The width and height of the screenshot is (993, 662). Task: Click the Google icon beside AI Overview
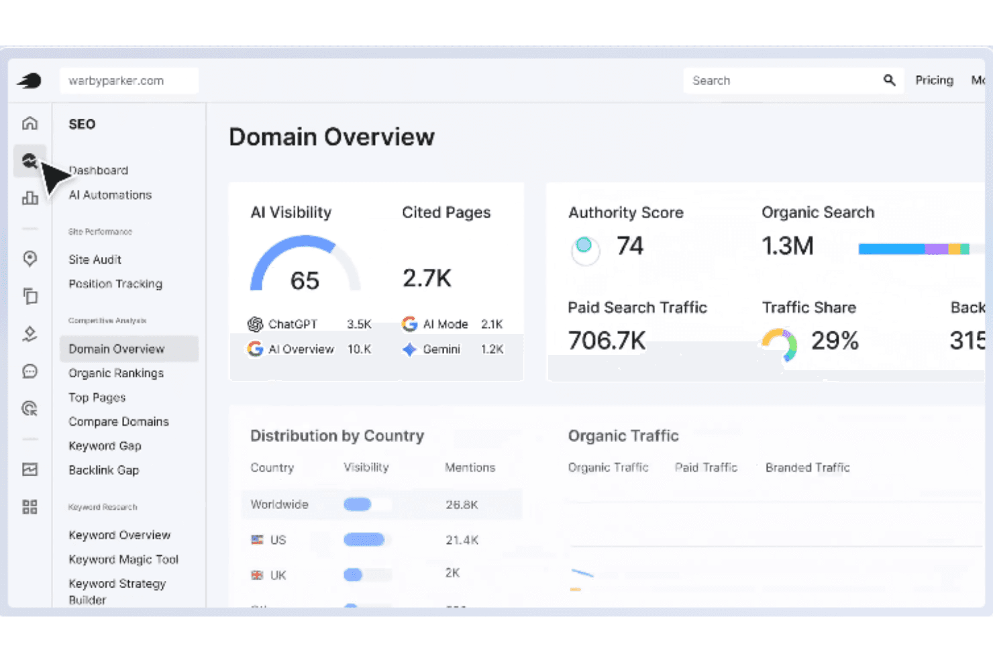tap(255, 349)
